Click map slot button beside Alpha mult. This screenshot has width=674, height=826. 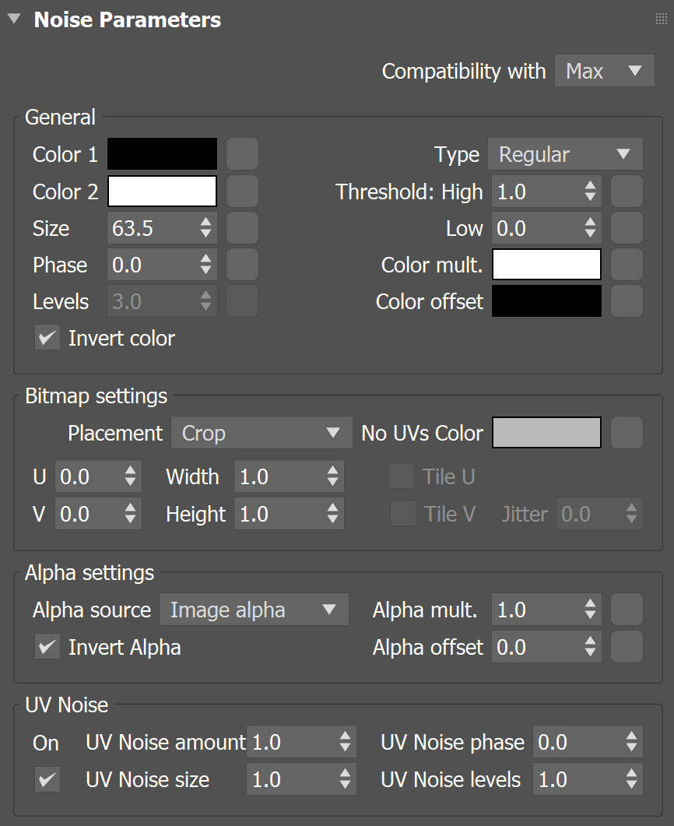coord(627,610)
